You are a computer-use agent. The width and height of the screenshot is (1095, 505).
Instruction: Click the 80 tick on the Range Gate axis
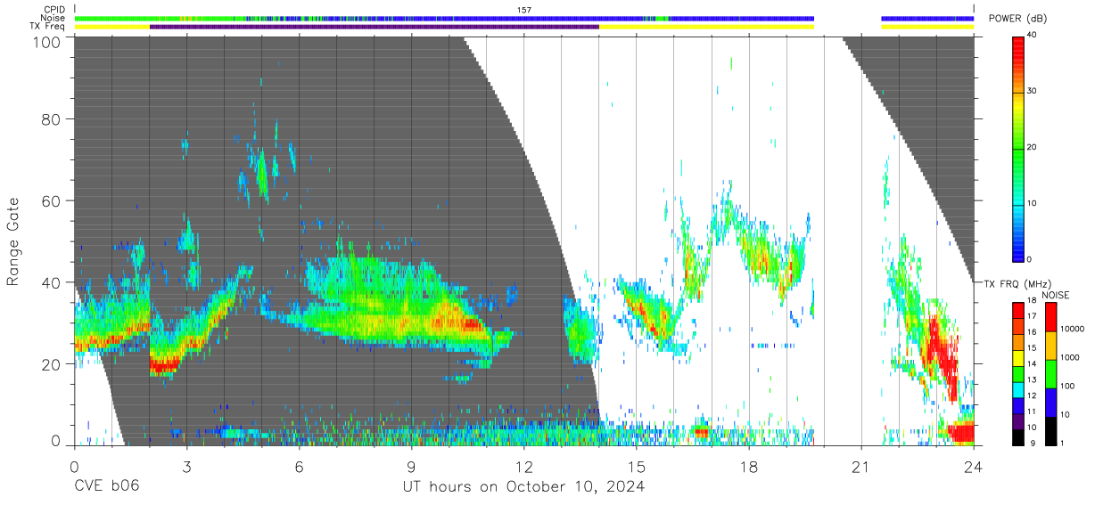[x=52, y=118]
